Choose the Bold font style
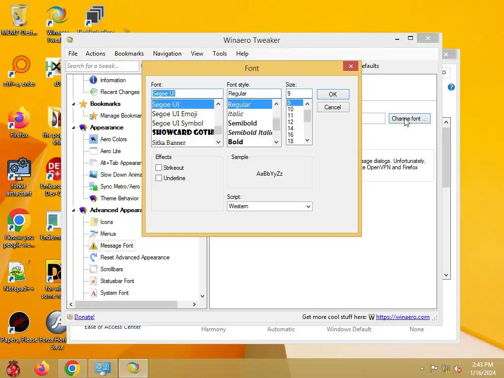The height and width of the screenshot is (378, 504). 250,142
